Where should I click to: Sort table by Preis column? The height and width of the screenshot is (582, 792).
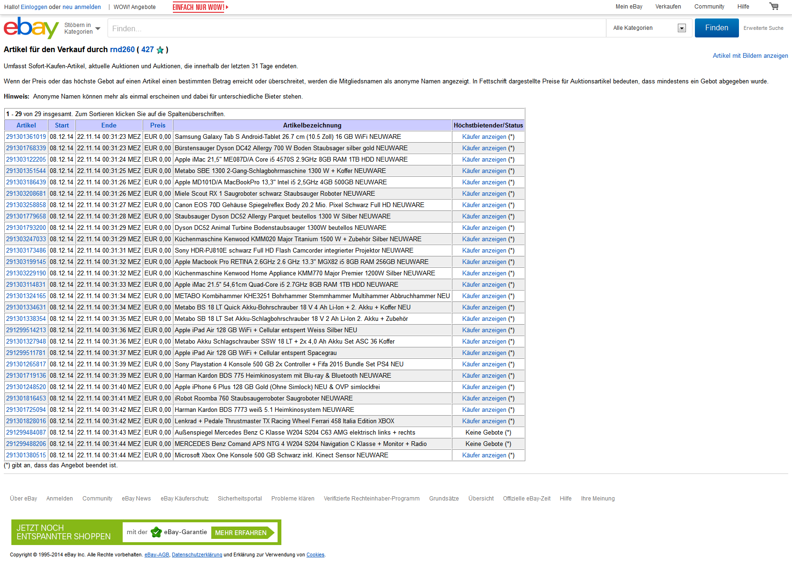click(158, 125)
